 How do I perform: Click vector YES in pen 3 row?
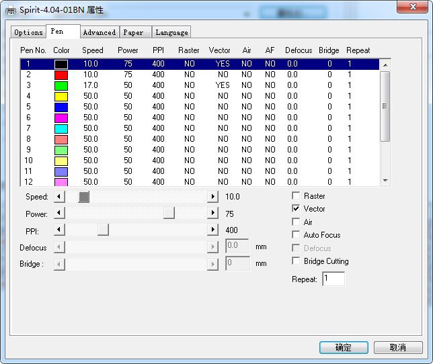tap(223, 85)
